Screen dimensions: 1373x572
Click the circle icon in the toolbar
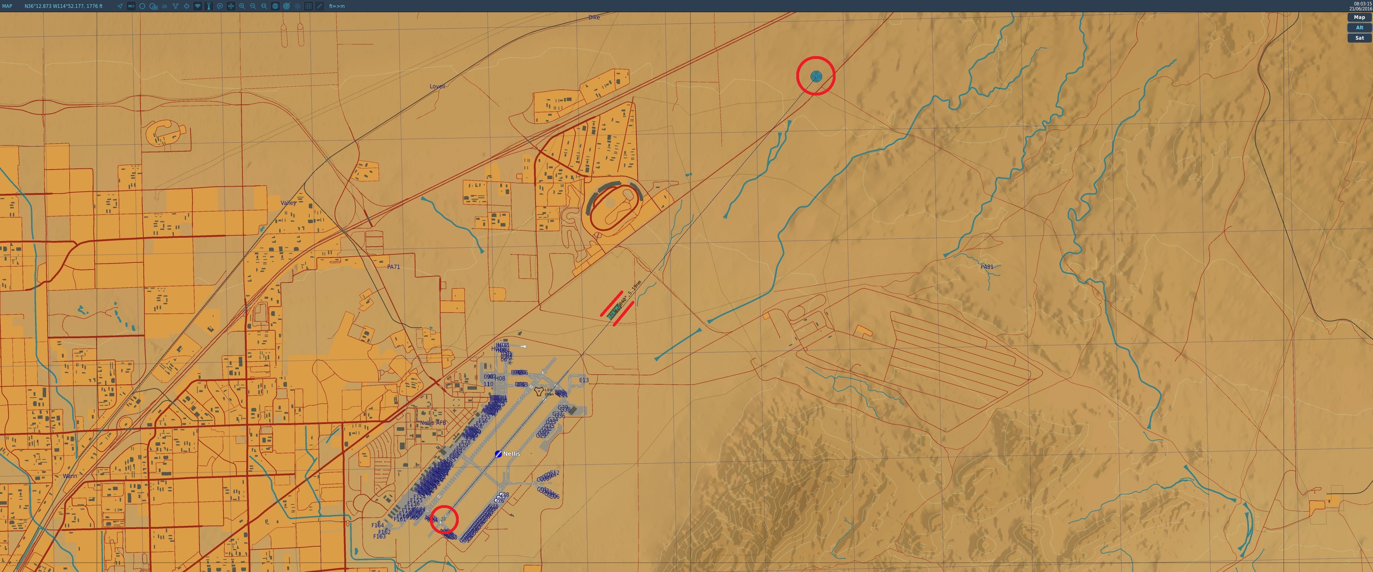pos(142,6)
